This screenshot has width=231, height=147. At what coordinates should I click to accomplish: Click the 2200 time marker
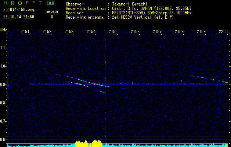[x=223, y=32]
